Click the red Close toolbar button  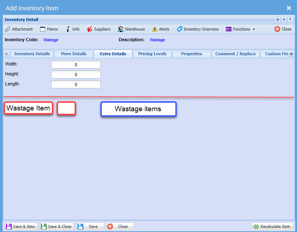point(283,29)
